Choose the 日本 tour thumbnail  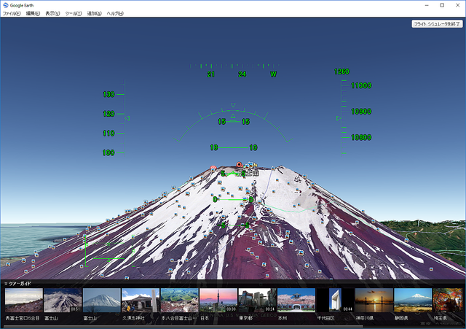[218, 301]
